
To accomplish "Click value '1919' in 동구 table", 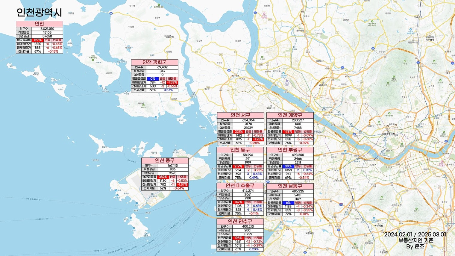I will pyautogui.click(x=248, y=163).
